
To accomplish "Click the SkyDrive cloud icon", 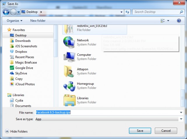I will (x=12, y=73).
